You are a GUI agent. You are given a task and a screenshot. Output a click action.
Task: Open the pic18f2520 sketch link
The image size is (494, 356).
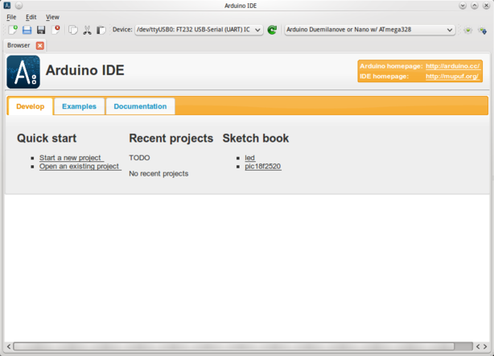(x=263, y=166)
